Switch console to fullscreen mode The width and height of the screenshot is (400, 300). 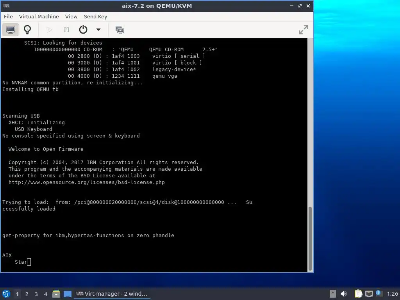click(303, 30)
